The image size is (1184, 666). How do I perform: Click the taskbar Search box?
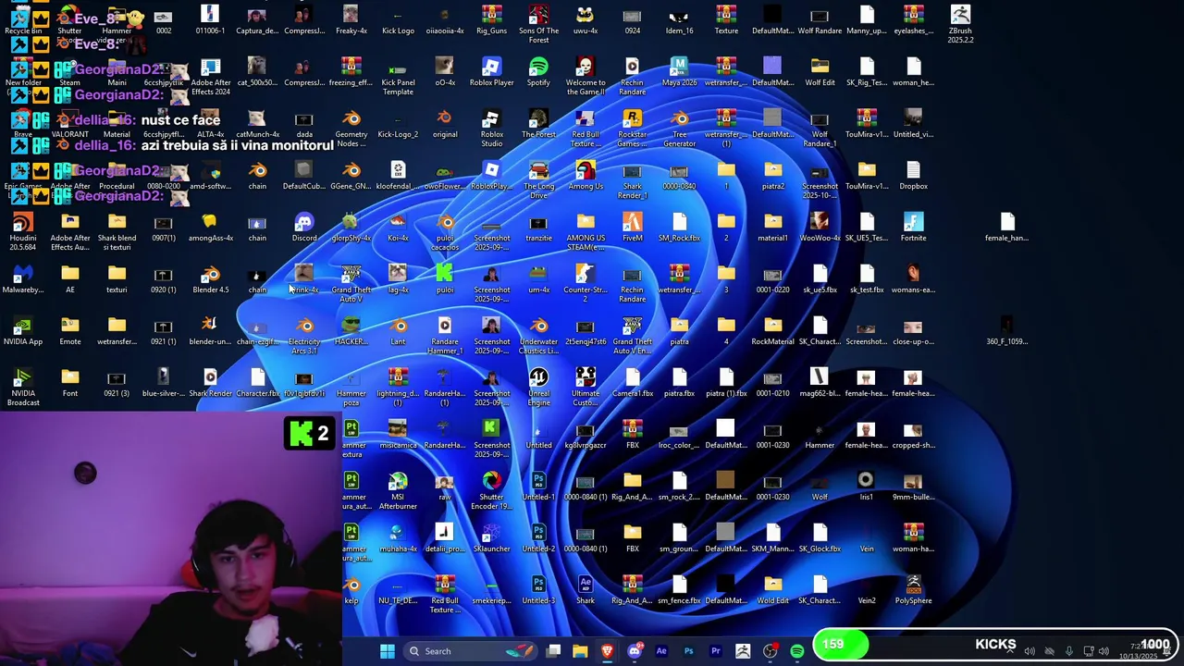[x=472, y=651]
